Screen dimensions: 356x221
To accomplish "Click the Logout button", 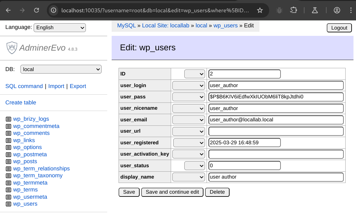I will tap(339, 28).
